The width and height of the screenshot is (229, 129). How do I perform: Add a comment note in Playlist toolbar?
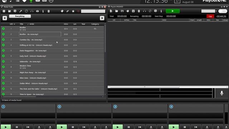(156, 11)
